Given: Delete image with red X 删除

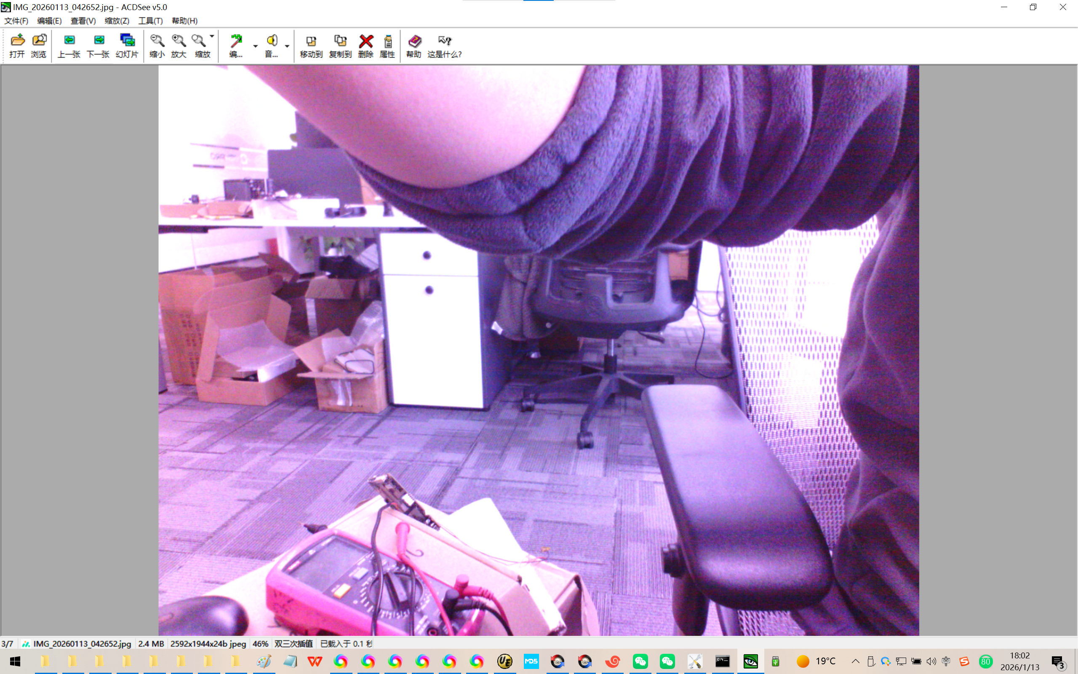Looking at the screenshot, I should (366, 45).
